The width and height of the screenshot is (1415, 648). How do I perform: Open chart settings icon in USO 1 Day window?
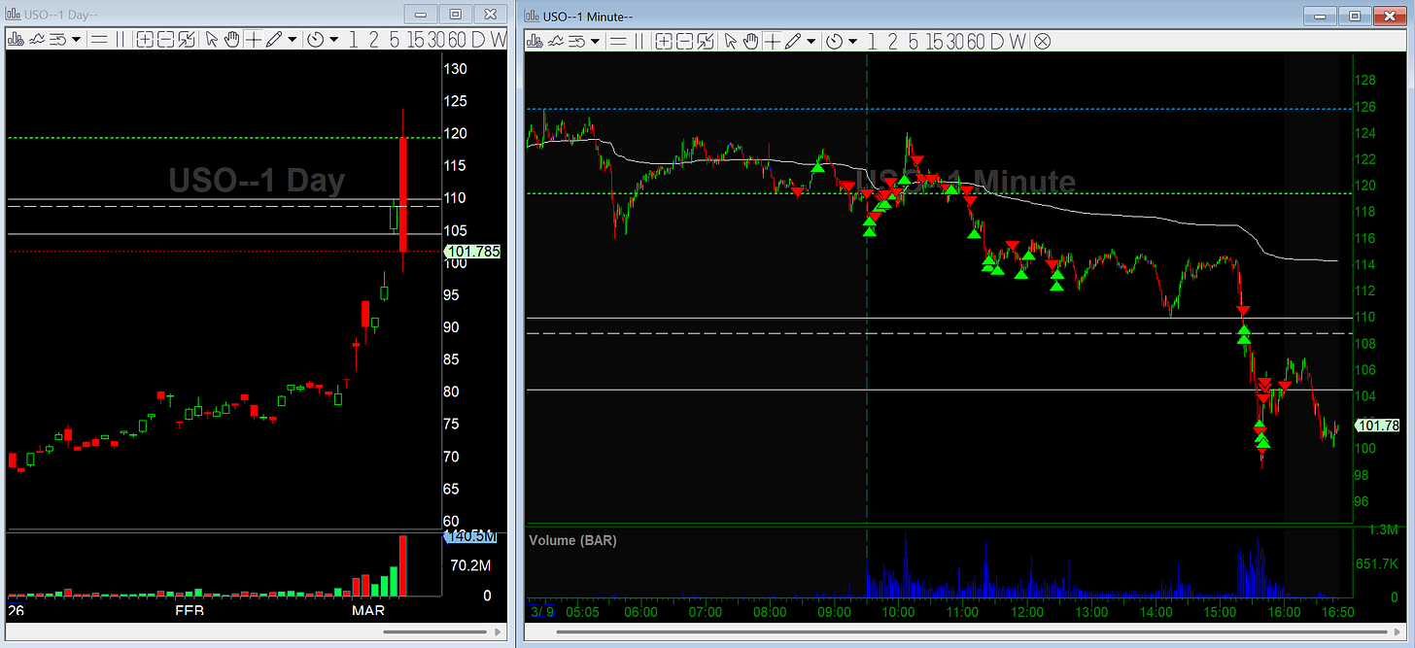[x=16, y=39]
